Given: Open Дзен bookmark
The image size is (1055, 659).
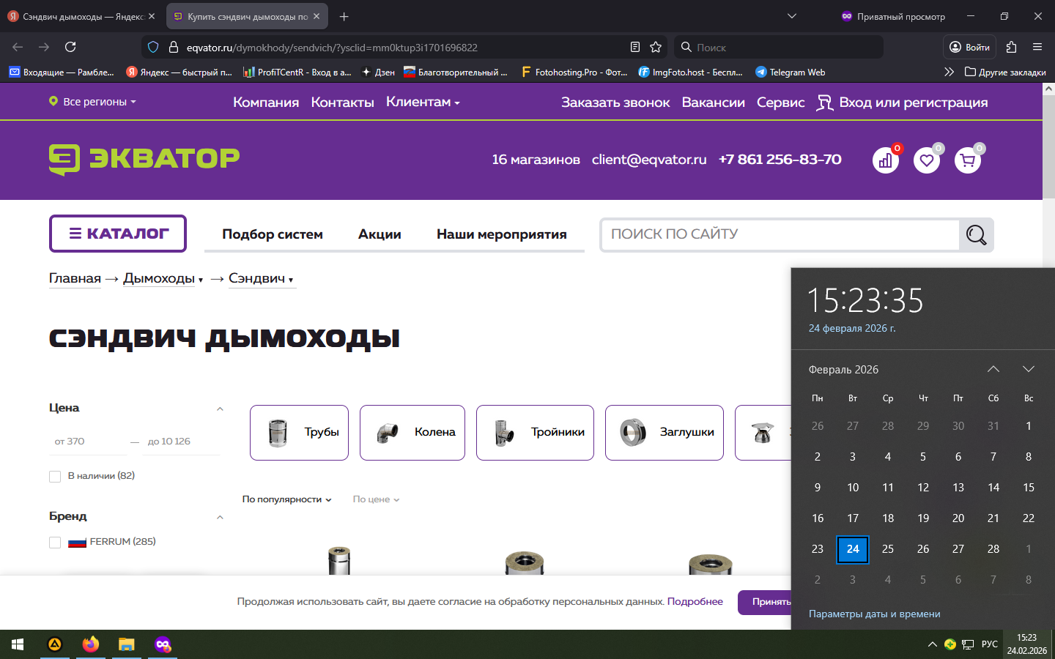Looking at the screenshot, I should [x=378, y=72].
